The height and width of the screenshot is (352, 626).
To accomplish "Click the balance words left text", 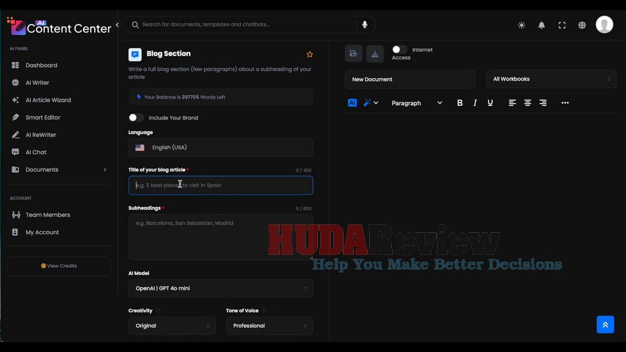I will pyautogui.click(x=185, y=97).
